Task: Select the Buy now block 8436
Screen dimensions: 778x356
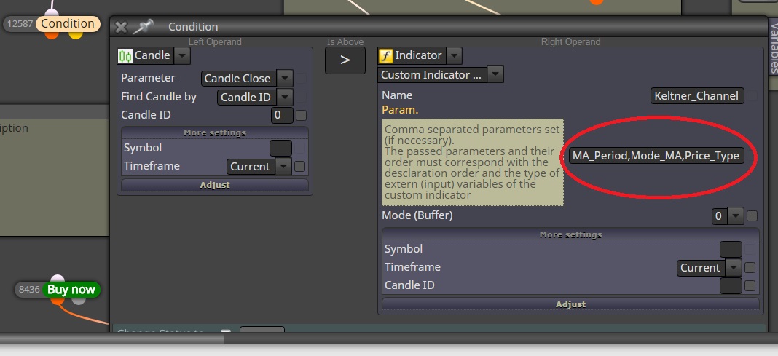Action: click(71, 290)
